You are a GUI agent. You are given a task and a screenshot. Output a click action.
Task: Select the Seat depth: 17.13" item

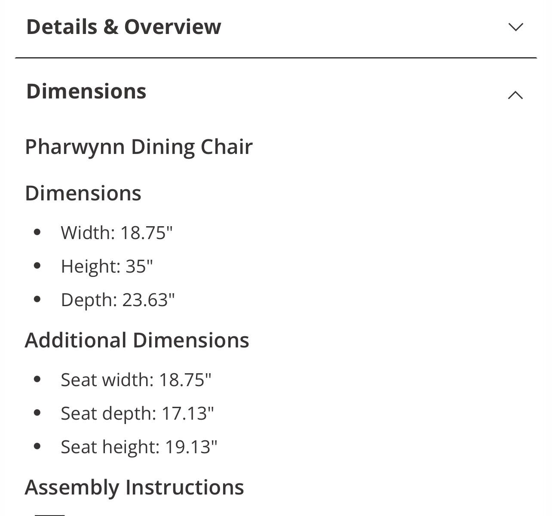point(137,413)
